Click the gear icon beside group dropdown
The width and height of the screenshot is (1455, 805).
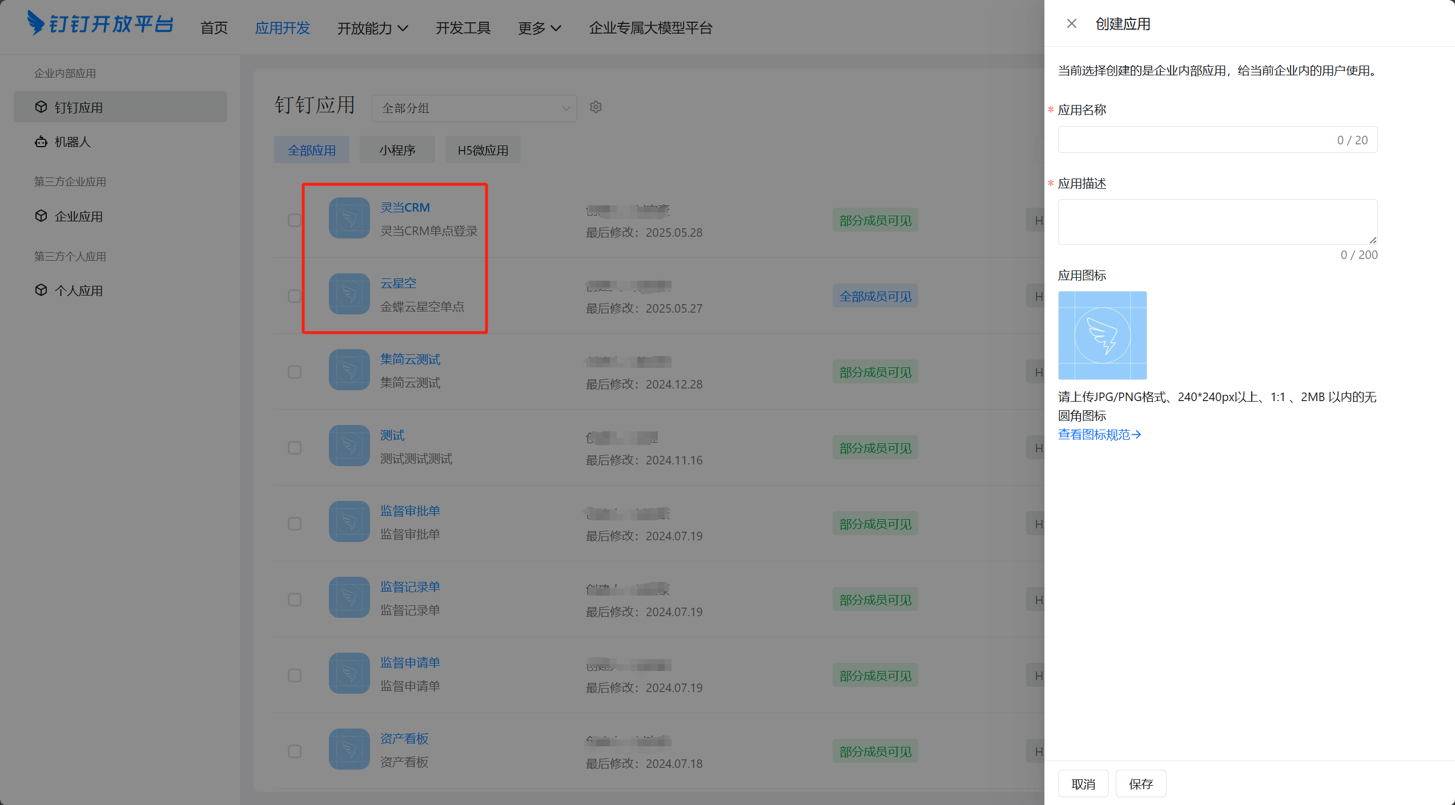[596, 107]
